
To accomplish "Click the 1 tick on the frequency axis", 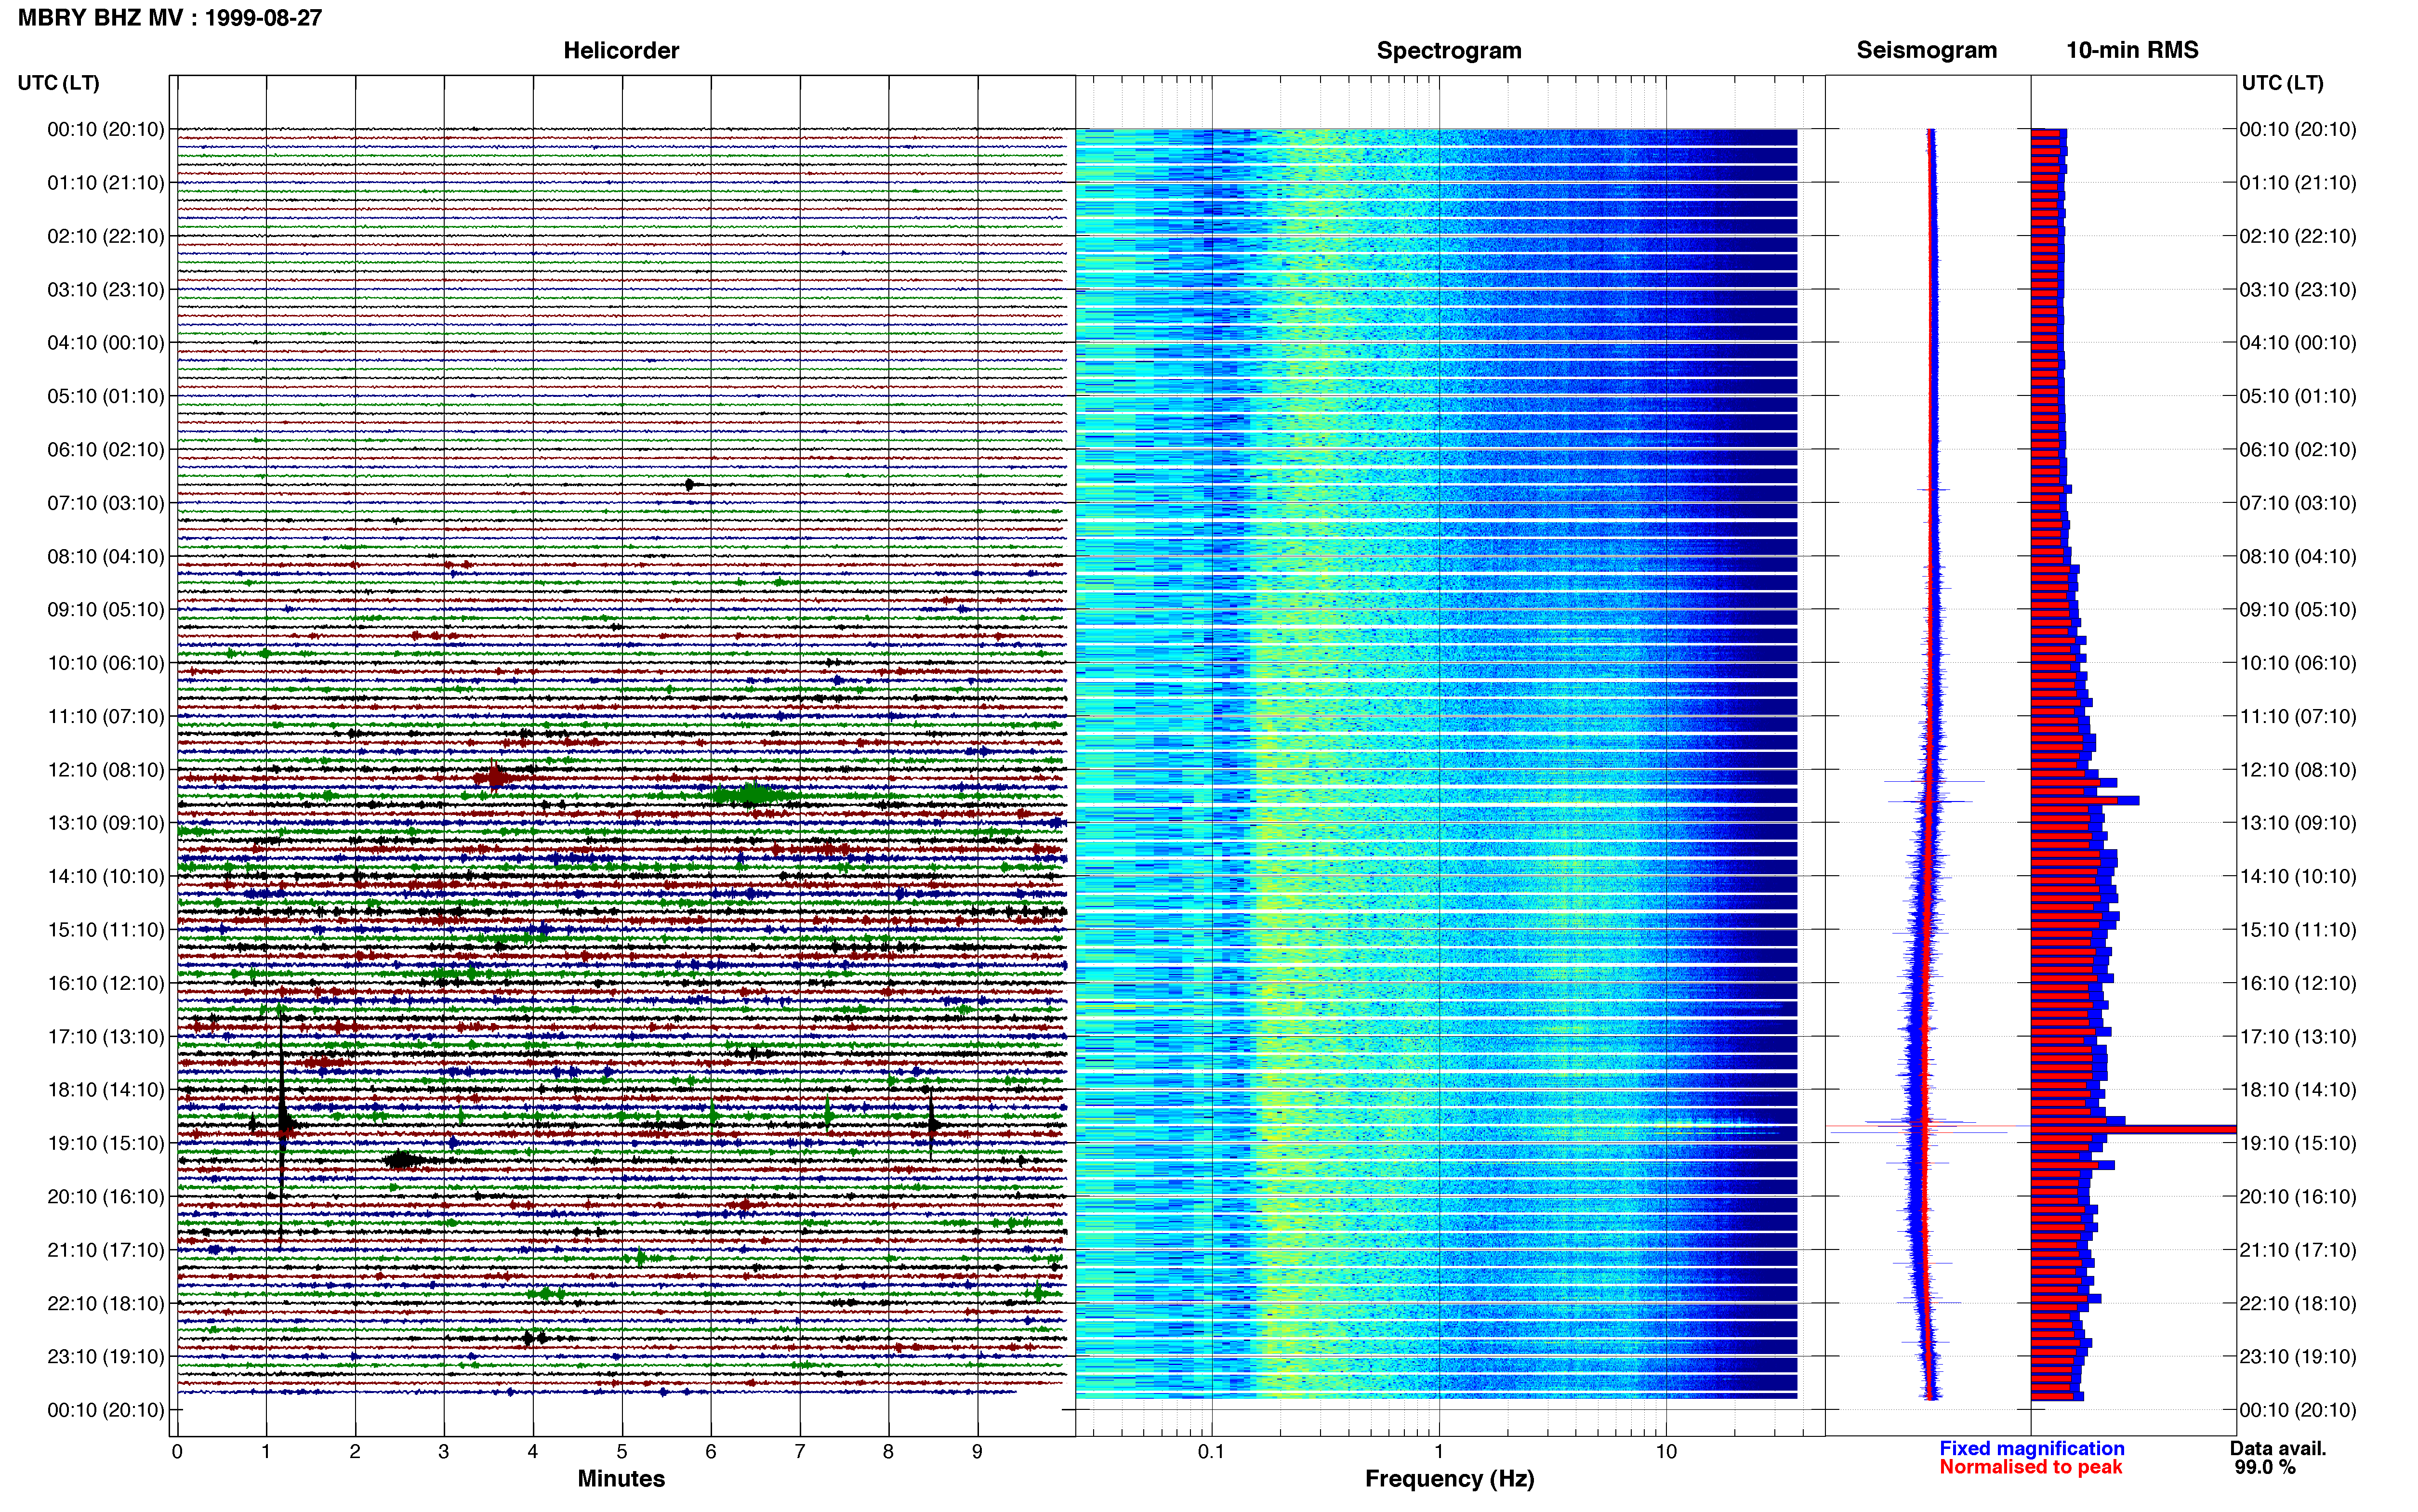I will tap(1439, 1451).
